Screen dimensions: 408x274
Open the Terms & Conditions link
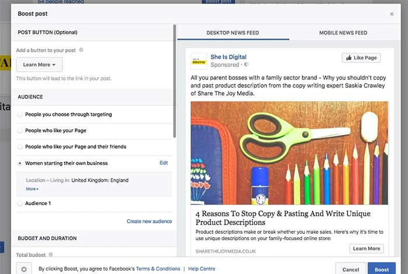[158, 269]
